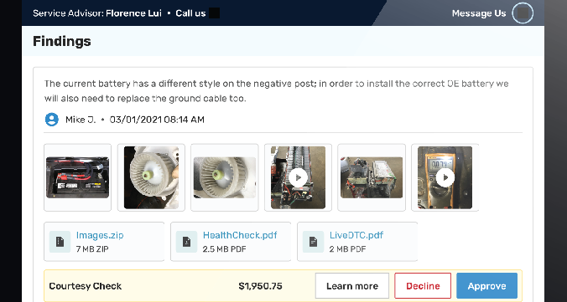Play the multimeter reading video

point(445,177)
